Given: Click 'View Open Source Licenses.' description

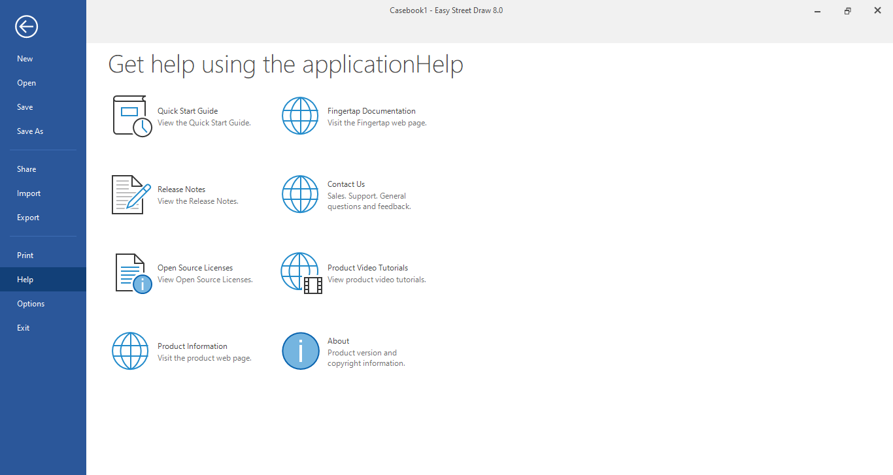Looking at the screenshot, I should [x=205, y=280].
